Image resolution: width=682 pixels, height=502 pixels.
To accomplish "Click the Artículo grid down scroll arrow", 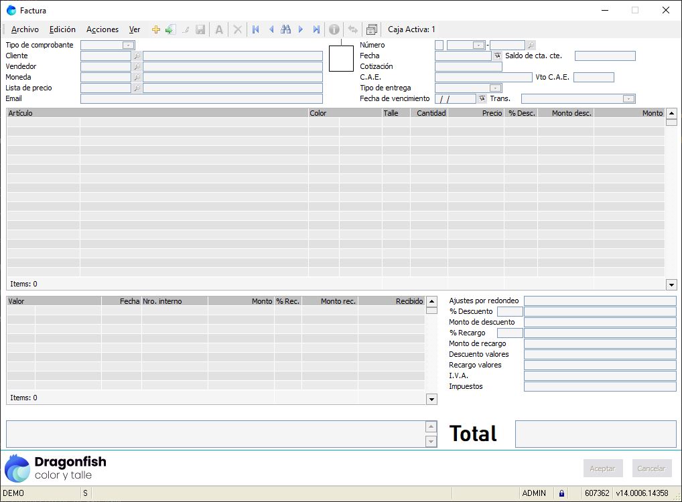I will (x=671, y=285).
